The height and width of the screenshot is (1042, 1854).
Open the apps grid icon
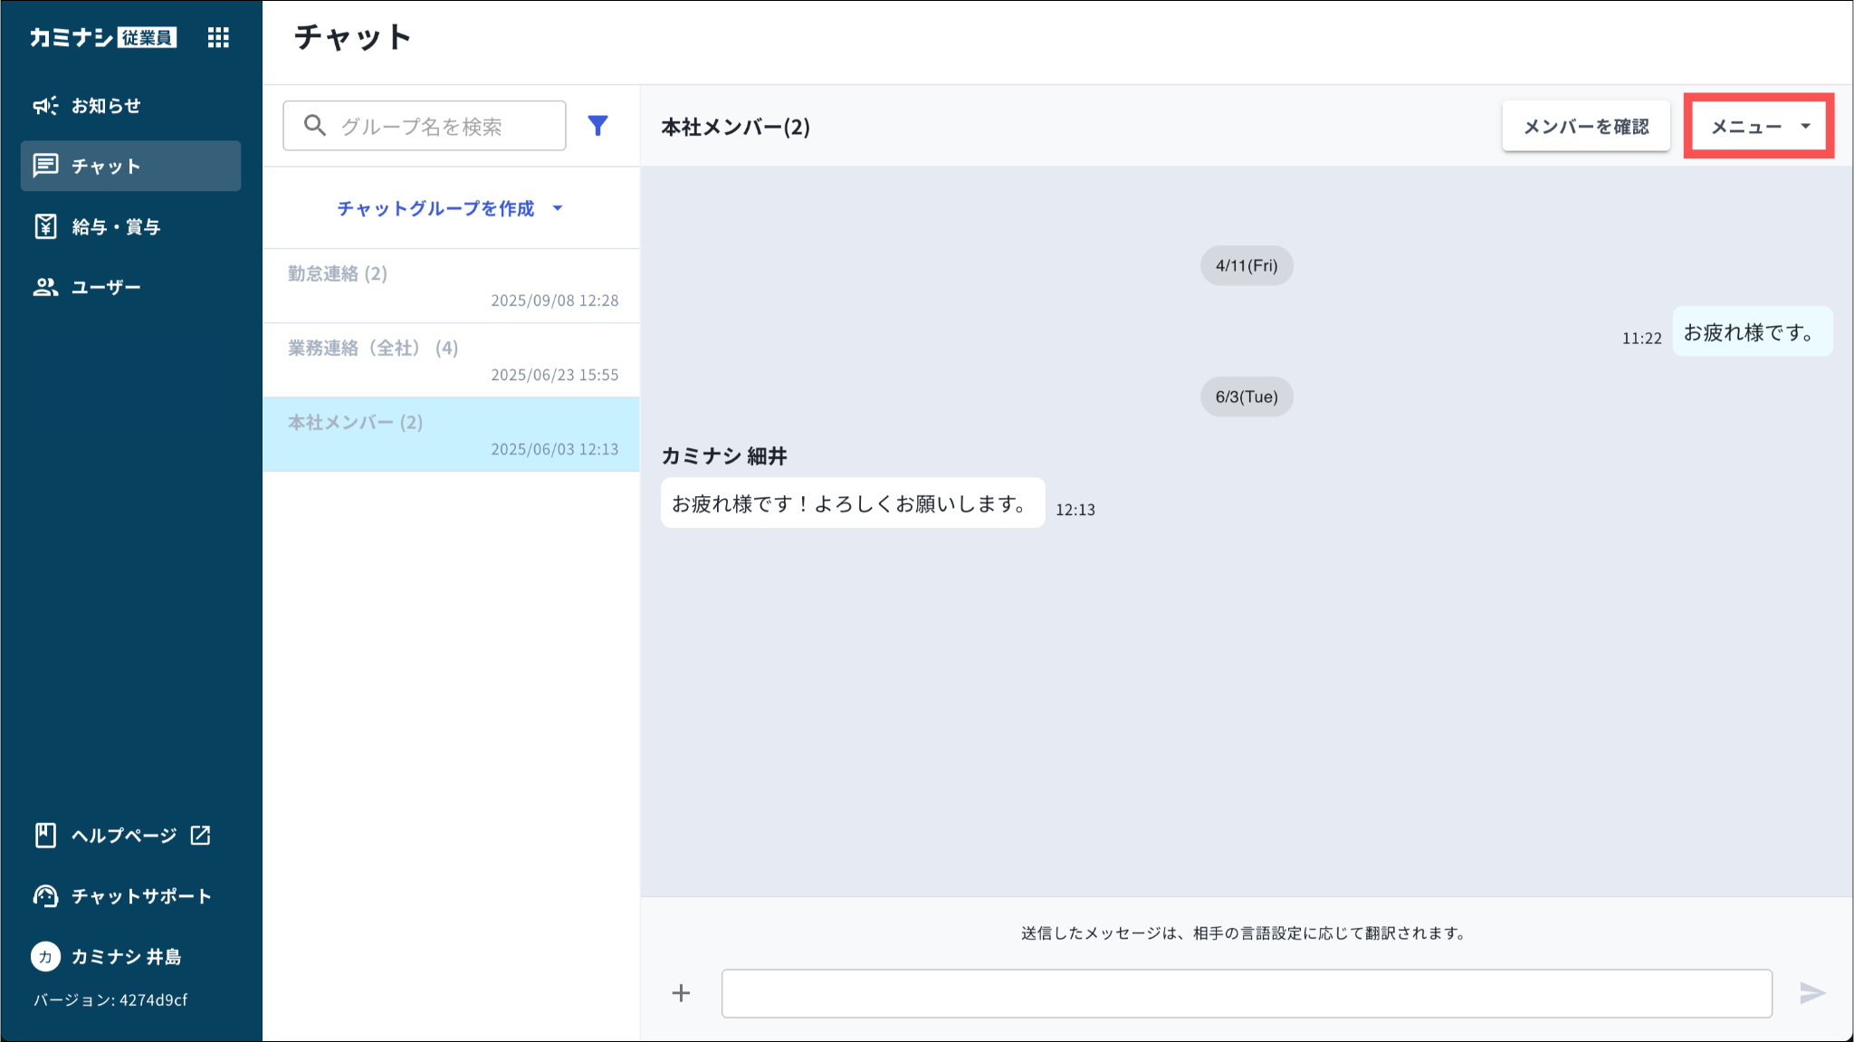(218, 37)
